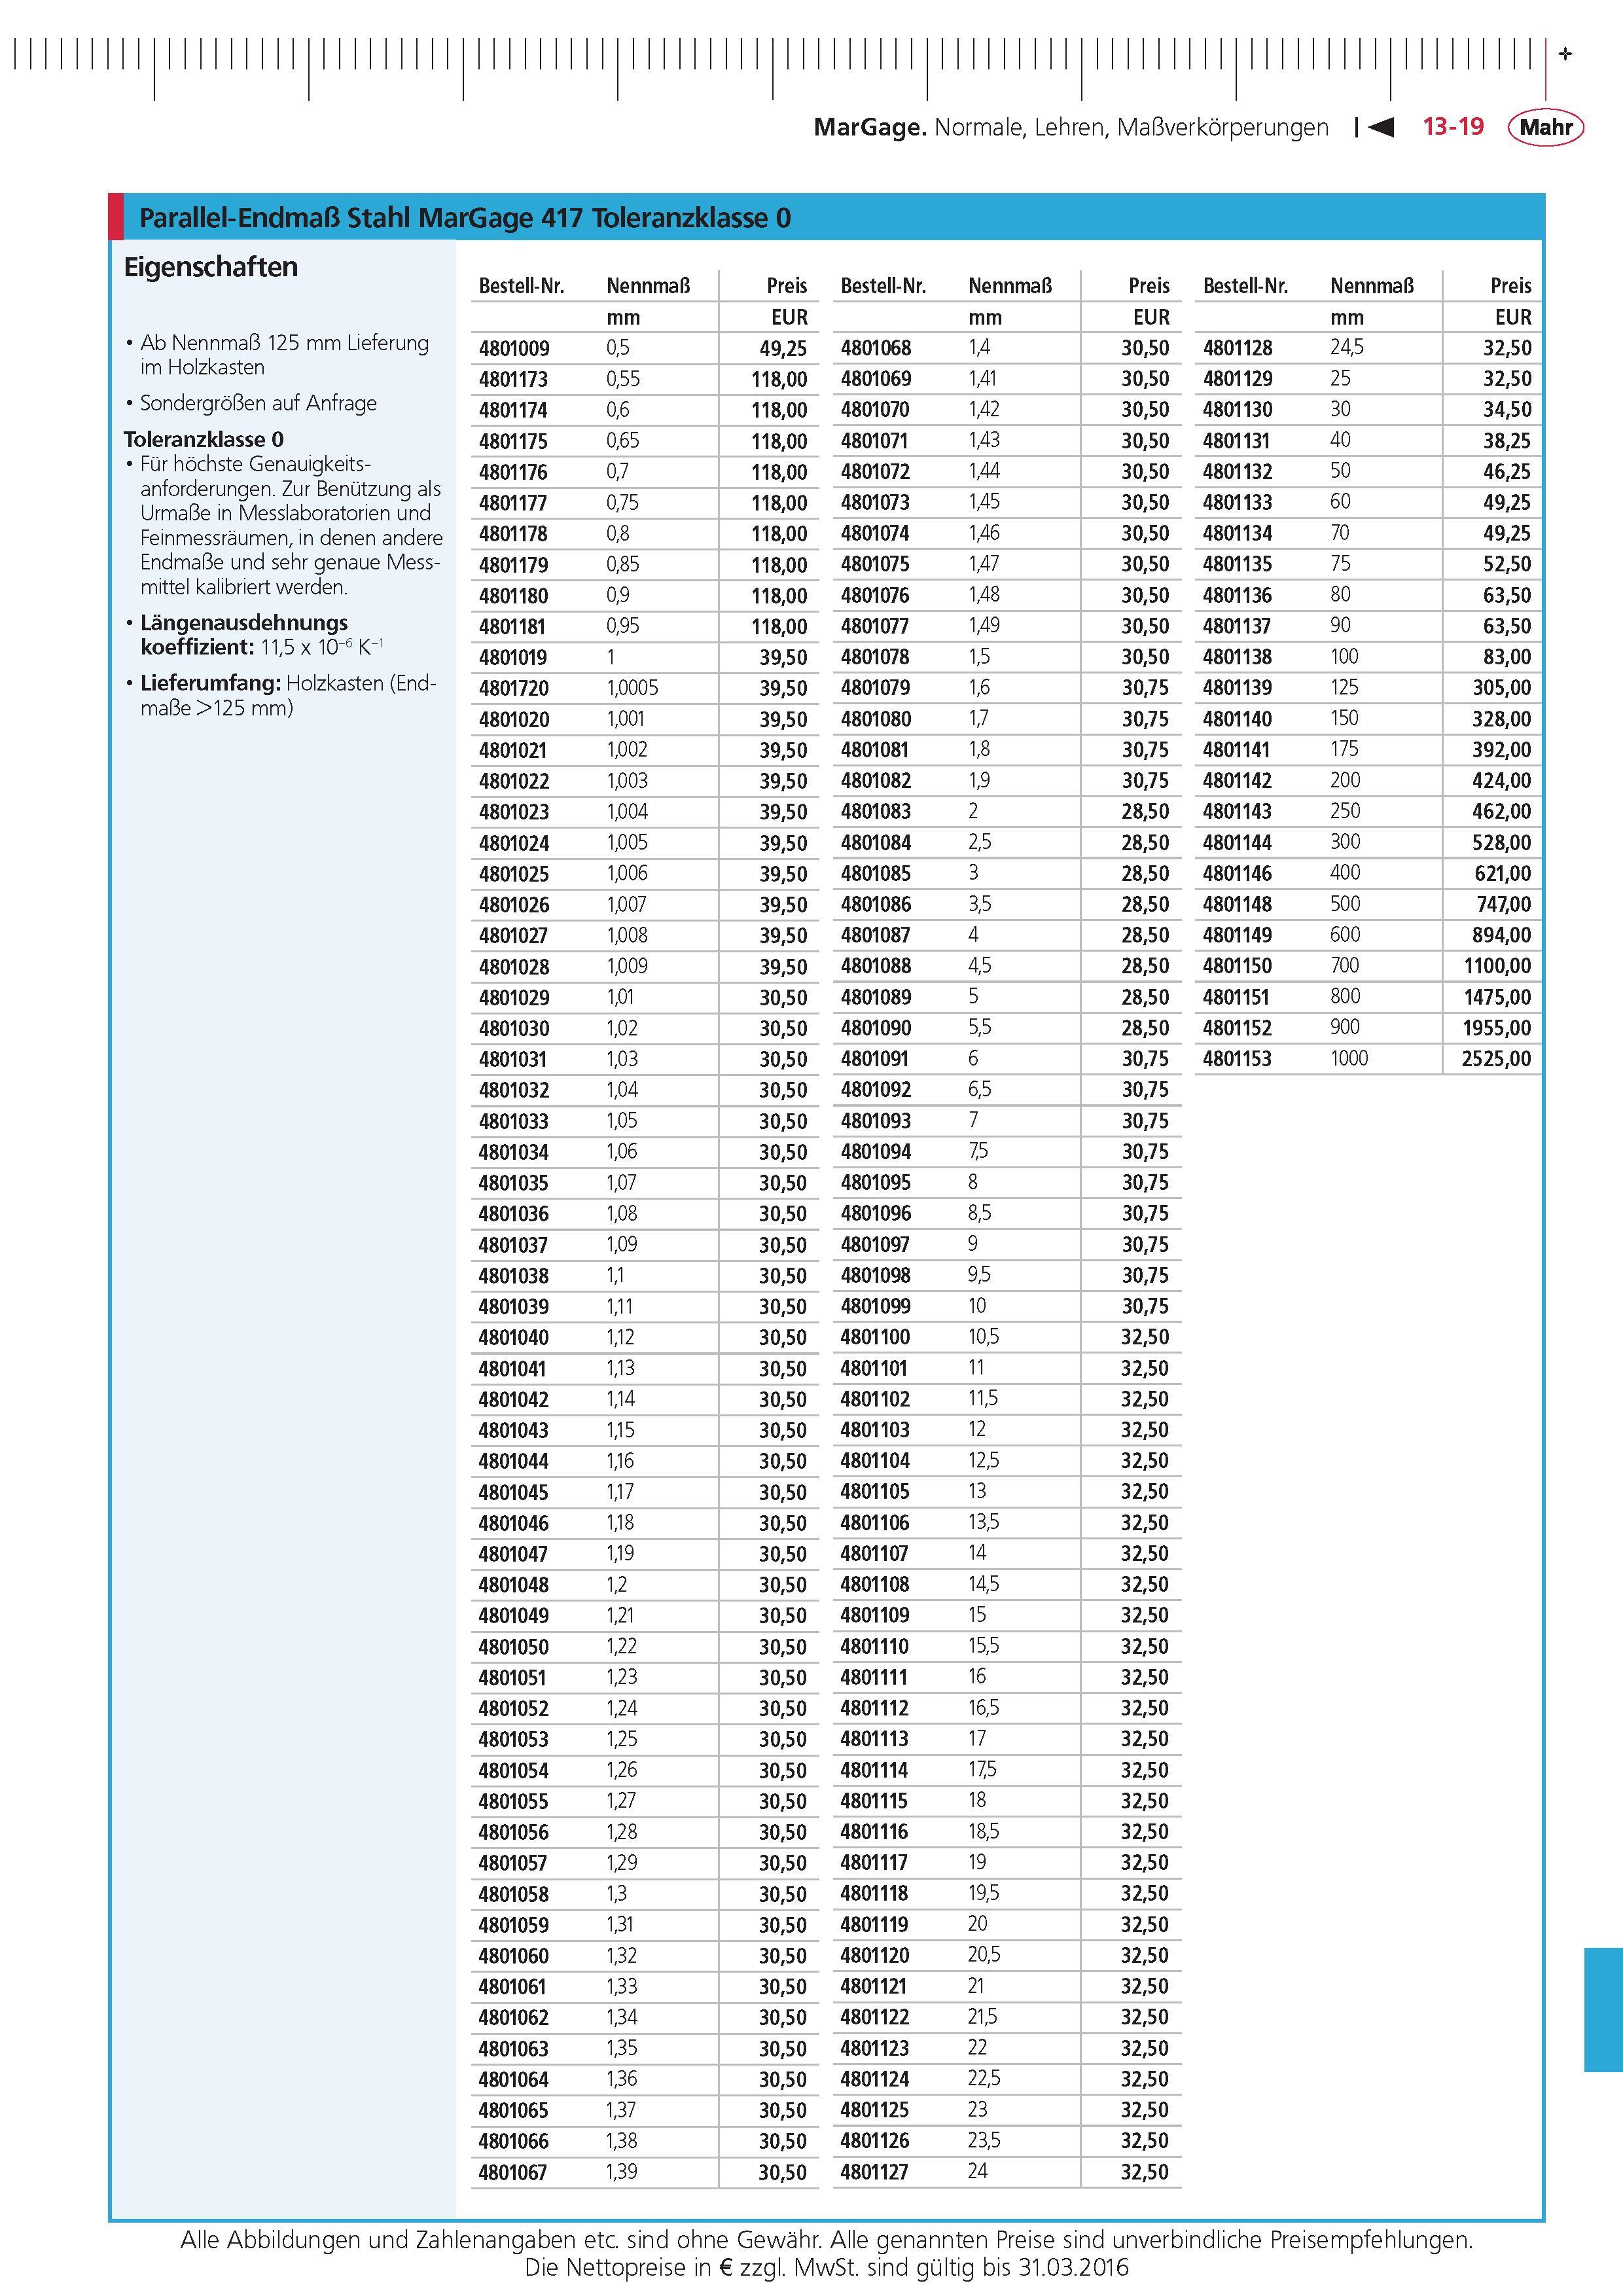Click footer disclaimer about Preisempfehlungen

(826, 2240)
